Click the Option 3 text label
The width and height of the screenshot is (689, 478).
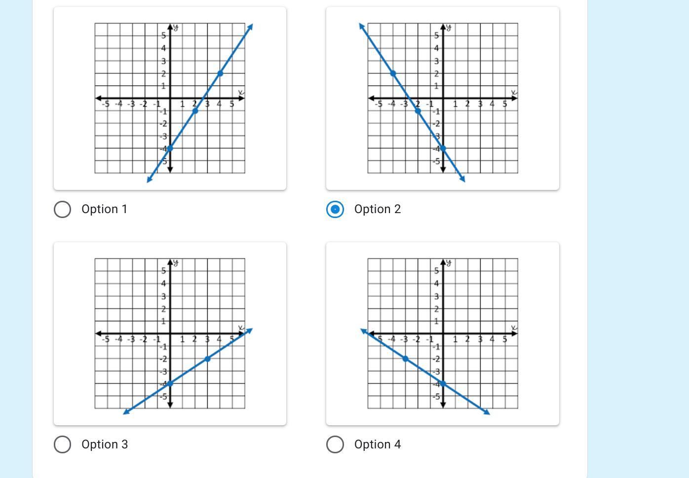click(105, 444)
